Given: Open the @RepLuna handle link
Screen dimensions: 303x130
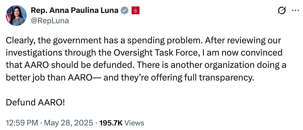Looking at the screenshot, I should 49,20.
